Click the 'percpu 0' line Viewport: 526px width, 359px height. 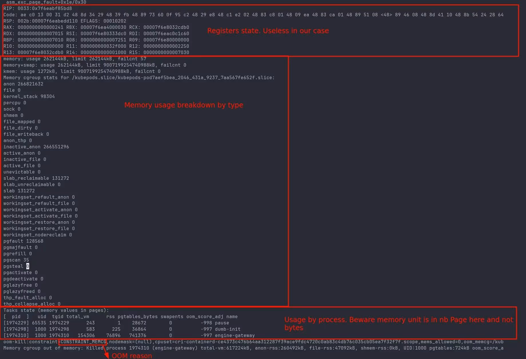click(15, 103)
